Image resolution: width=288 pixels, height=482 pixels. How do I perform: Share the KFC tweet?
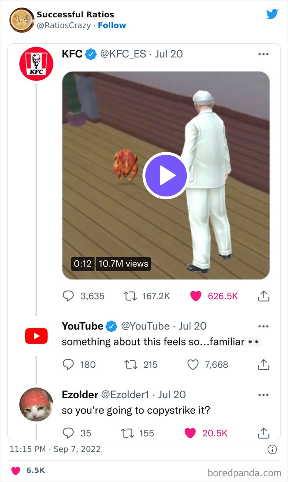click(263, 296)
